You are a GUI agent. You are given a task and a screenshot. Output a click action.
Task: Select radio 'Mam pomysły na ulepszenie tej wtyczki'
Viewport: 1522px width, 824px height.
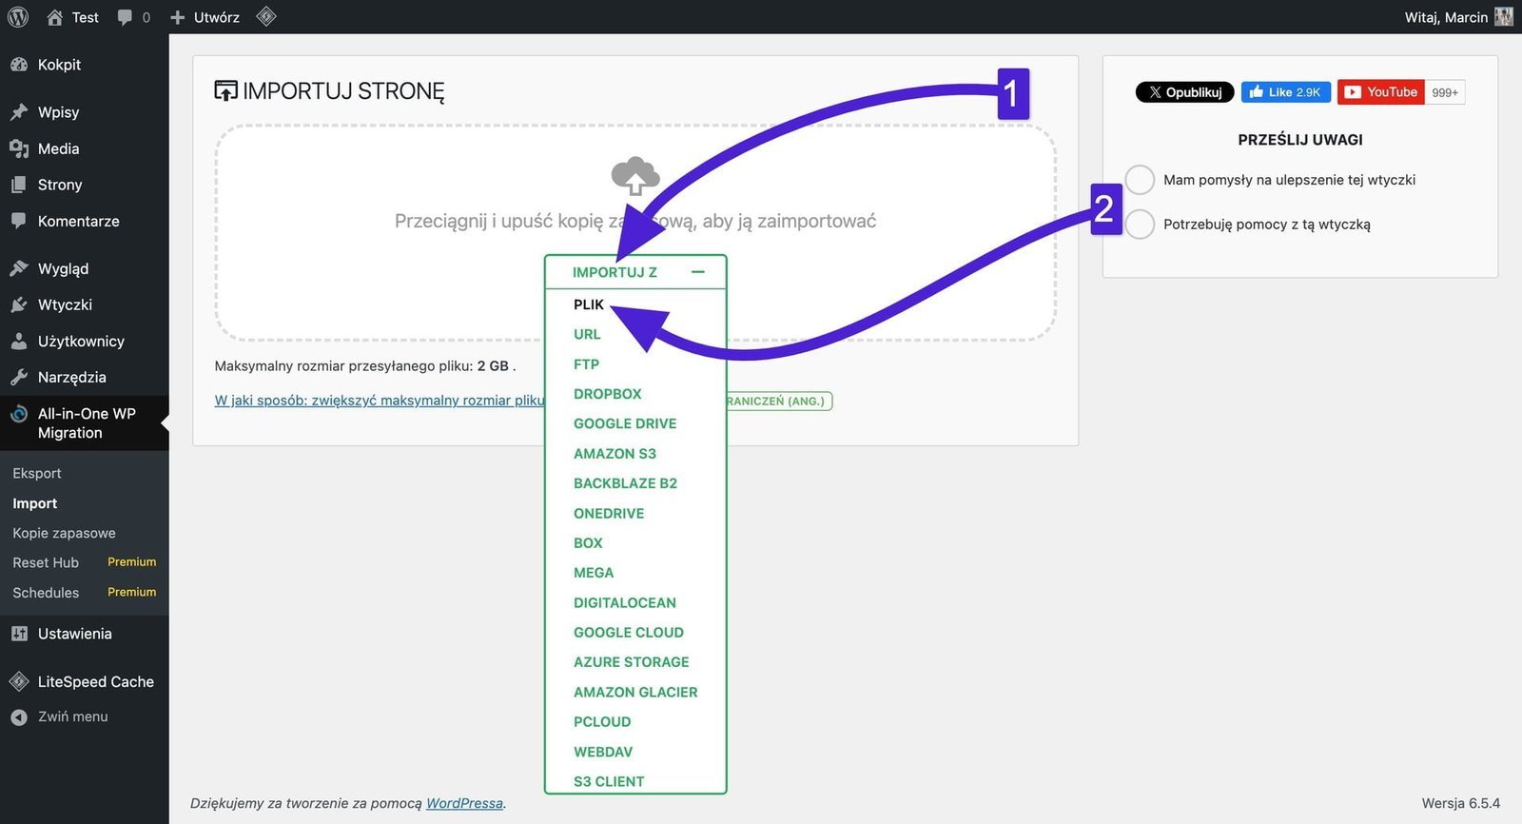pos(1140,180)
